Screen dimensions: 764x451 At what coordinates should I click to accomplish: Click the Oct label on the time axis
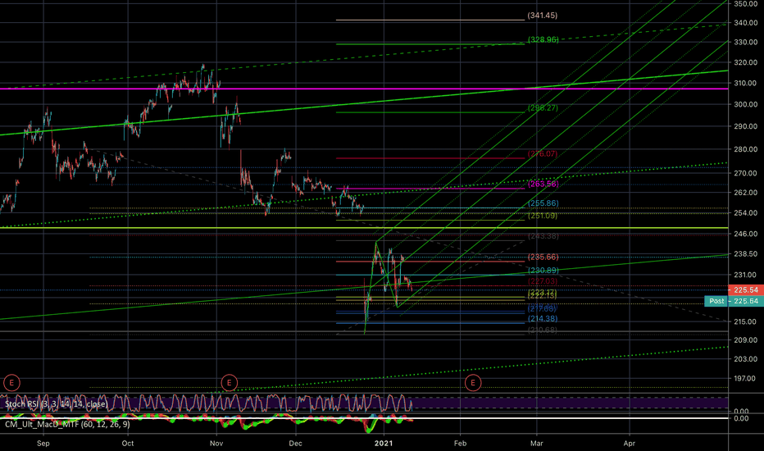pyautogui.click(x=128, y=443)
